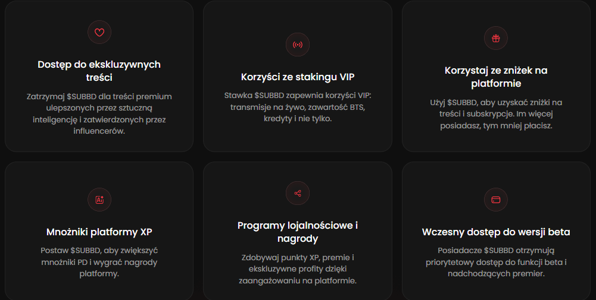Click the description starting "Postaw $SUBBD"
Screen dimensions: 596x300
coord(99,262)
